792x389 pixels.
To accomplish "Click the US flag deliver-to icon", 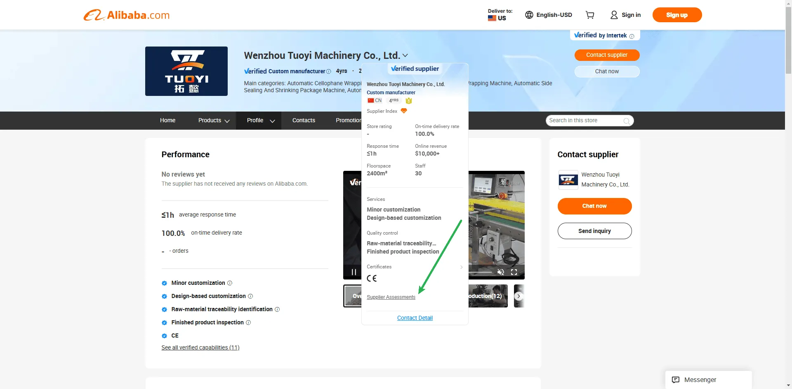I will [x=492, y=18].
